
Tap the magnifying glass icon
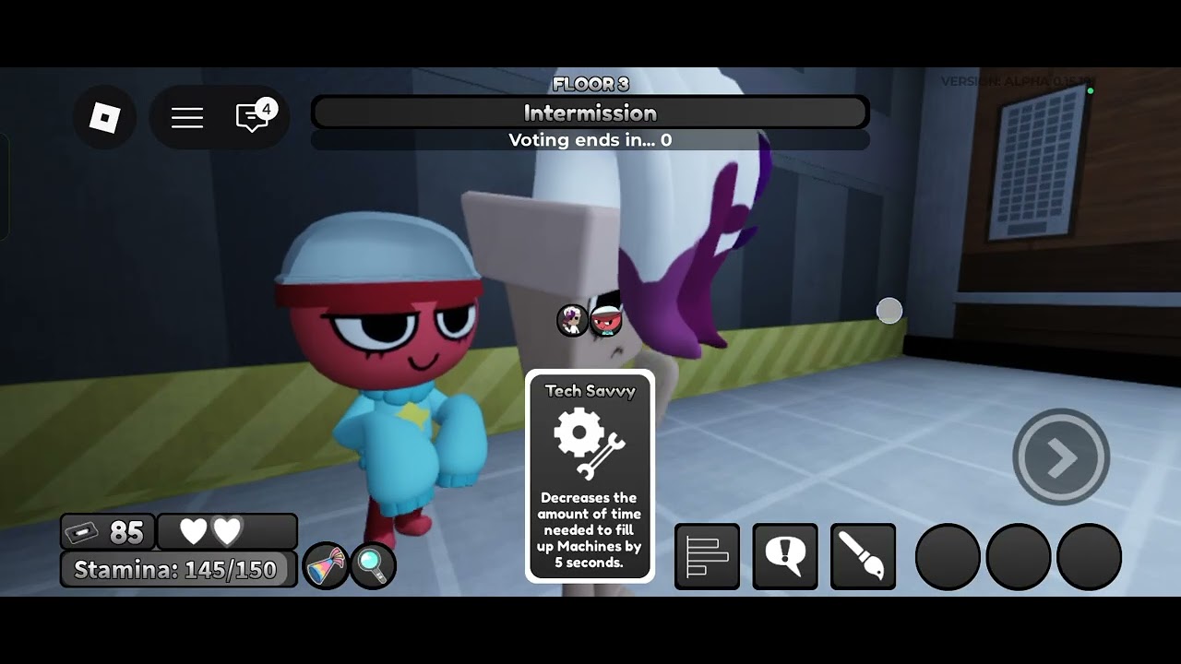[x=374, y=566]
